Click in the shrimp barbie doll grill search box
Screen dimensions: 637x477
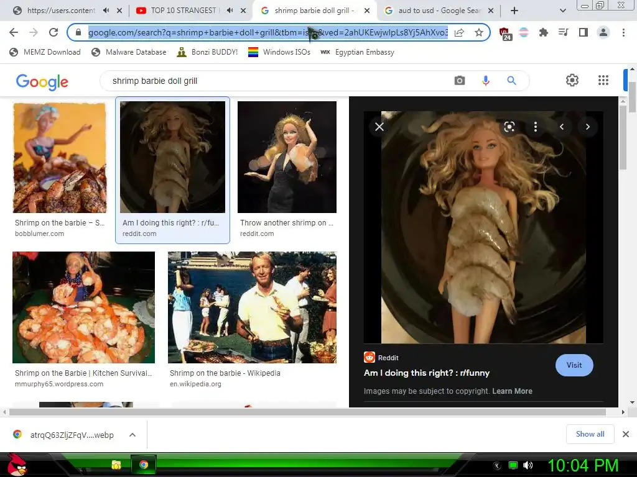pos(276,81)
